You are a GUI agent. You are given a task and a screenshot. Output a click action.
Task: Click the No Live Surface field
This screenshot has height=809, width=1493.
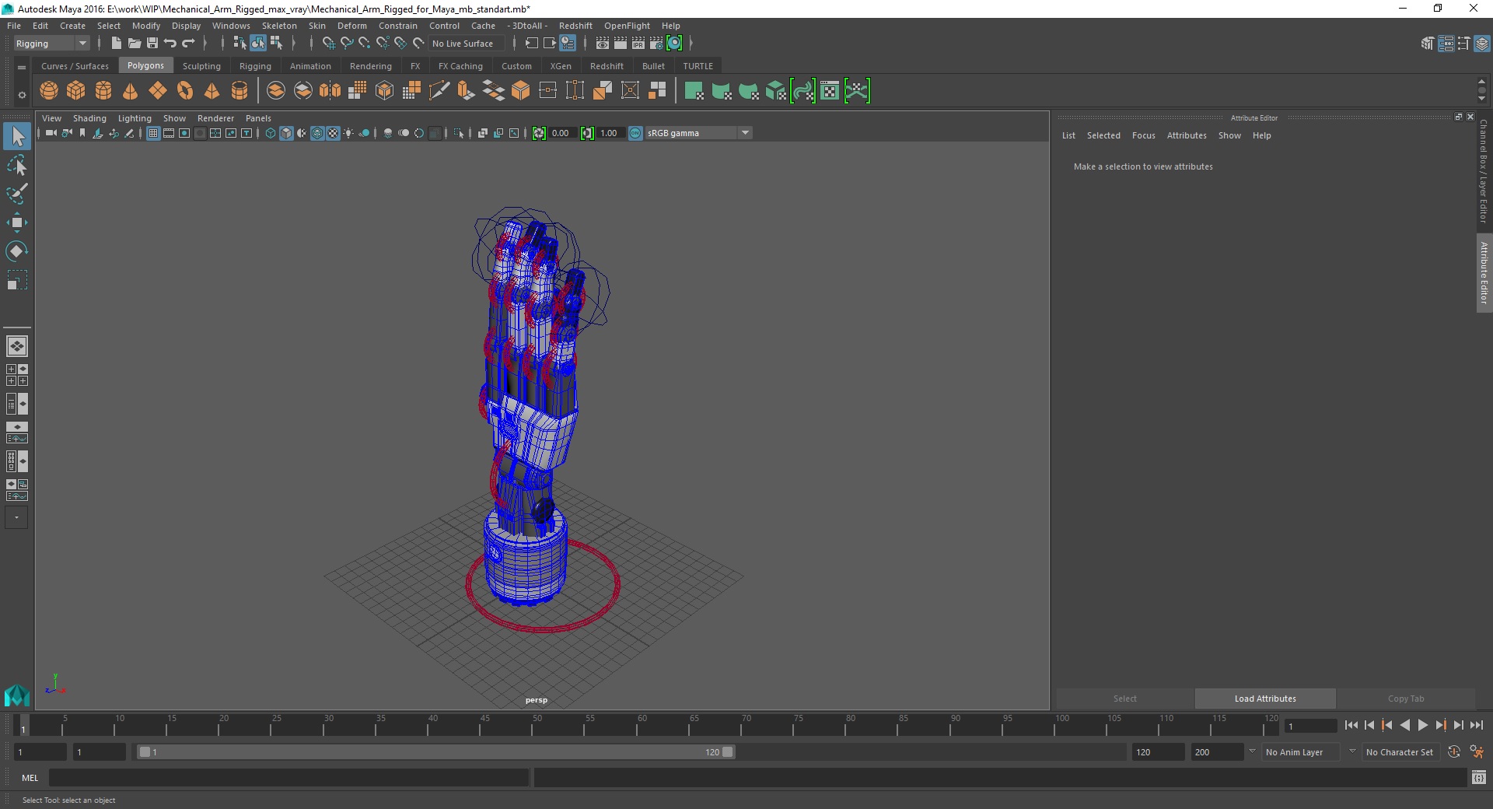[466, 44]
